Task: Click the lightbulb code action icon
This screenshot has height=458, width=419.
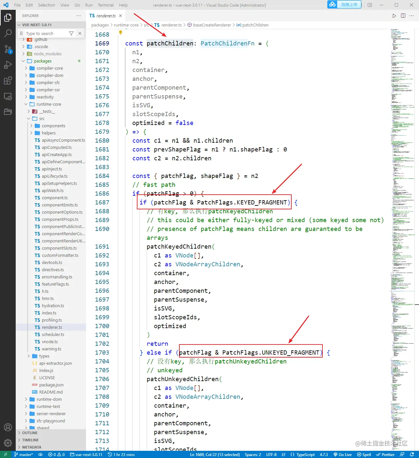Action: pos(120,32)
